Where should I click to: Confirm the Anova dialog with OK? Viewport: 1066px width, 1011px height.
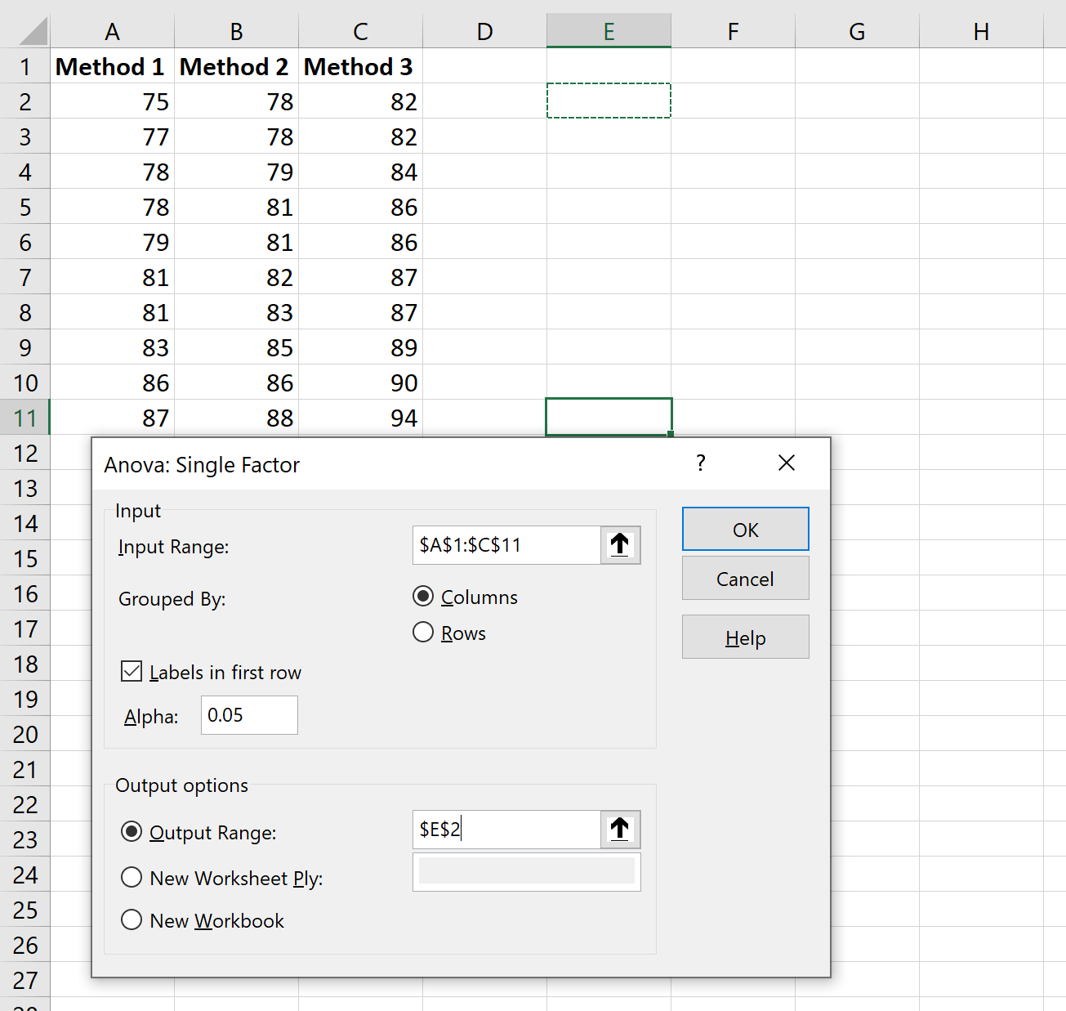tap(746, 530)
